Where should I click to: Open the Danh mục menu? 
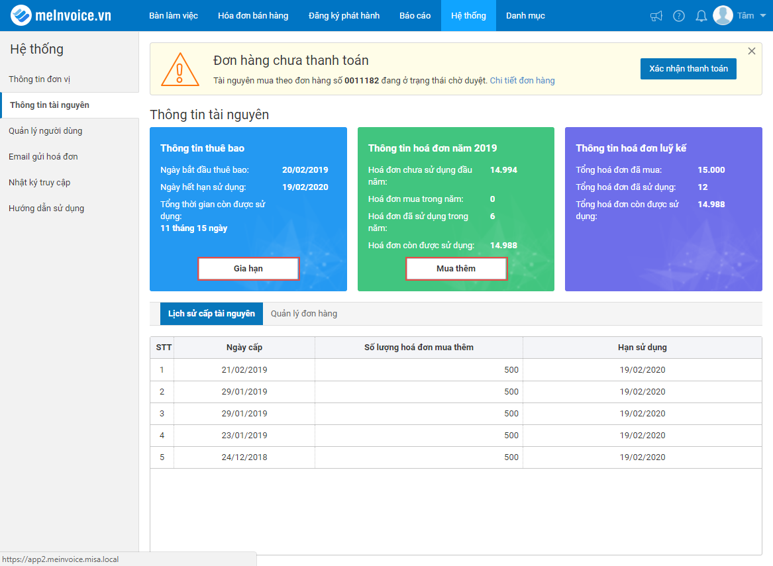click(x=525, y=16)
